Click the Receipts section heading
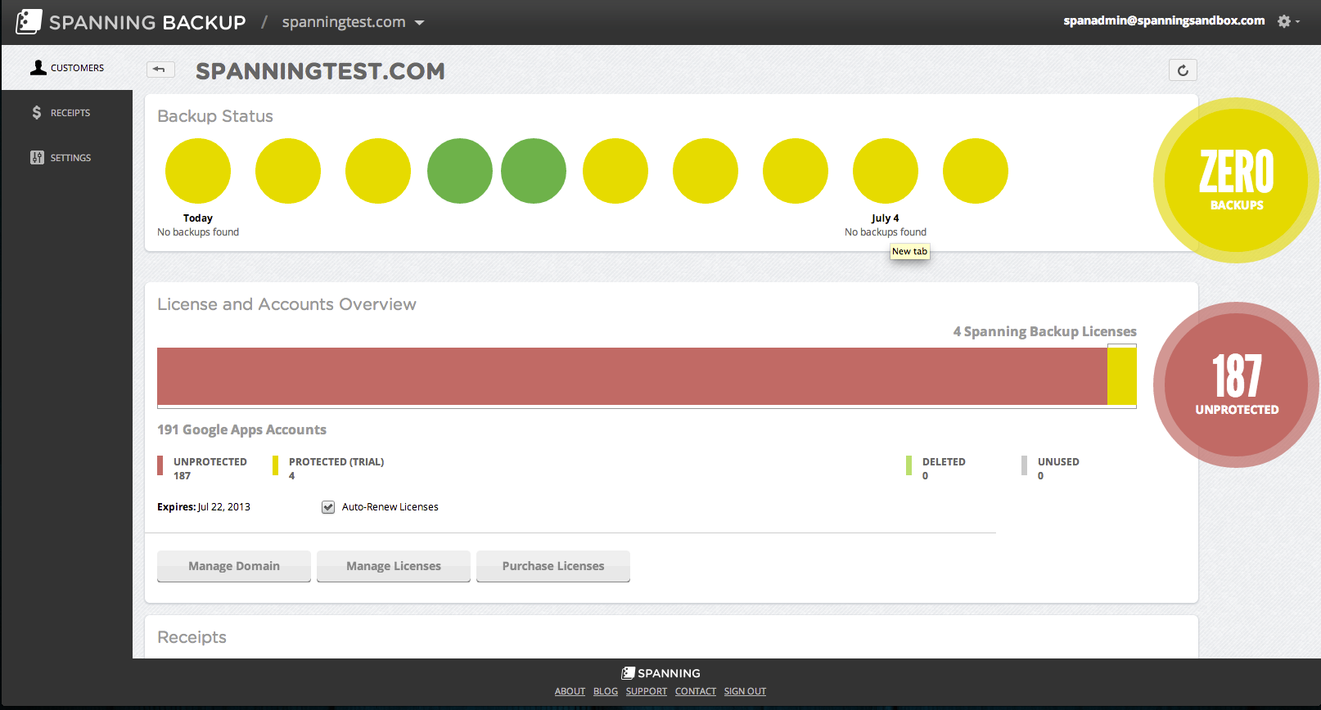Screen dimensions: 1321x710 tap(192, 637)
